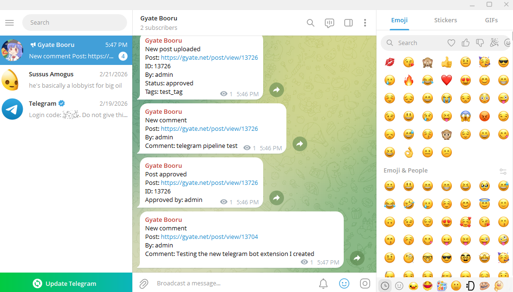This screenshot has height=292, width=513.
Task: Select the recent emoji clock category
Action: [x=385, y=285]
